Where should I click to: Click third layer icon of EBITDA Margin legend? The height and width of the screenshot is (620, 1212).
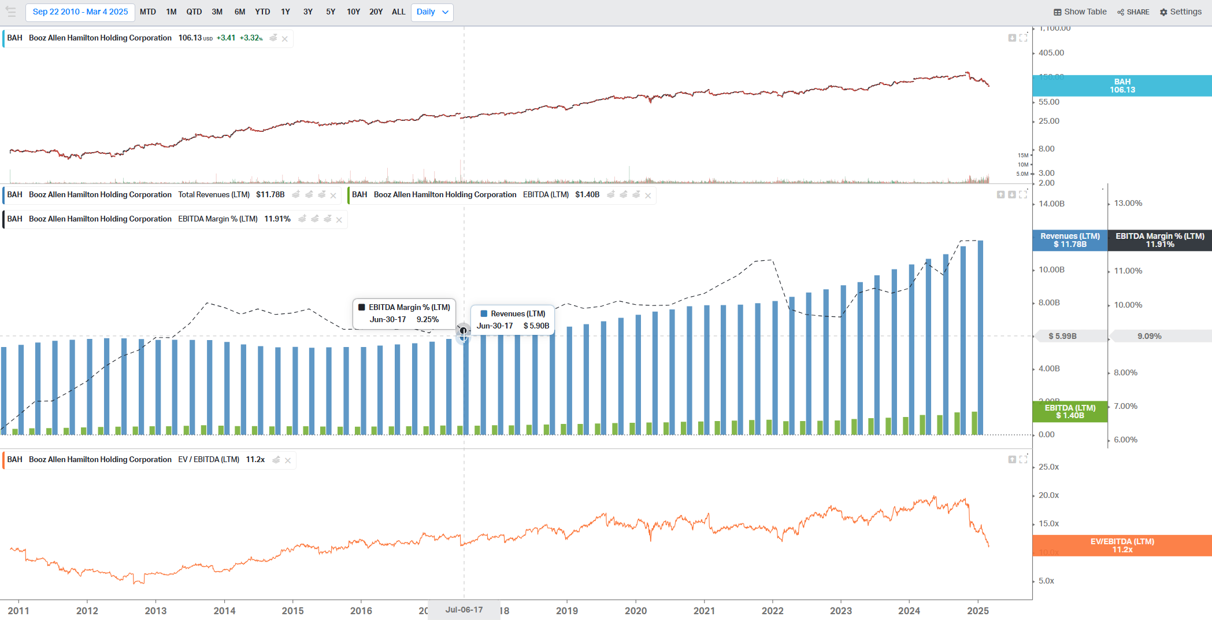(328, 219)
